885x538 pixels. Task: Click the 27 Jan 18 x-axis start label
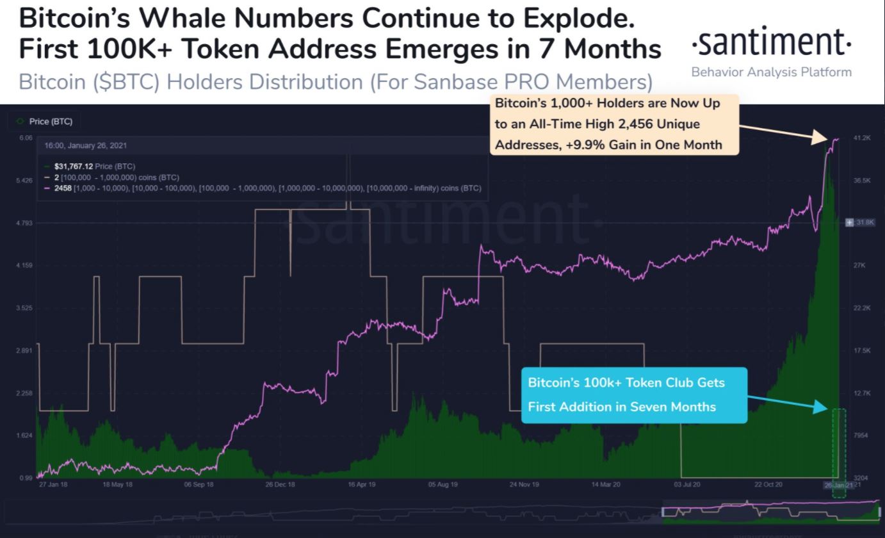click(x=54, y=485)
